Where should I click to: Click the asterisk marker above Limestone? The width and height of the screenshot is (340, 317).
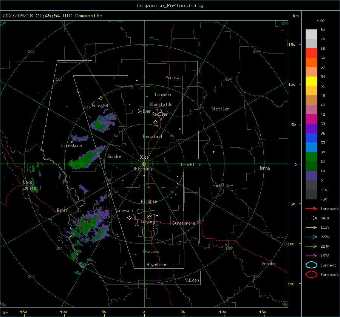point(71,142)
